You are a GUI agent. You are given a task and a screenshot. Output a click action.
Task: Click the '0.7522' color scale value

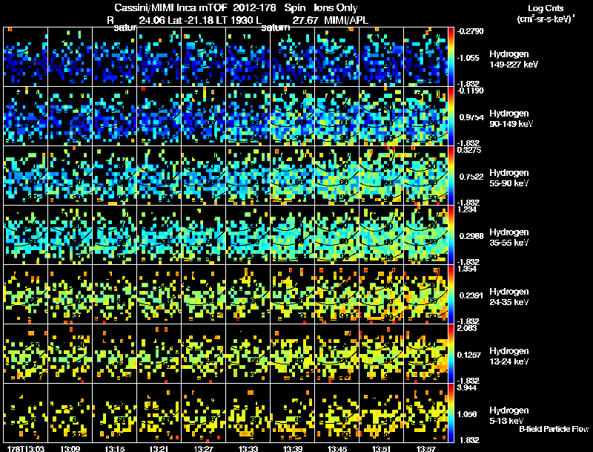pos(471,177)
